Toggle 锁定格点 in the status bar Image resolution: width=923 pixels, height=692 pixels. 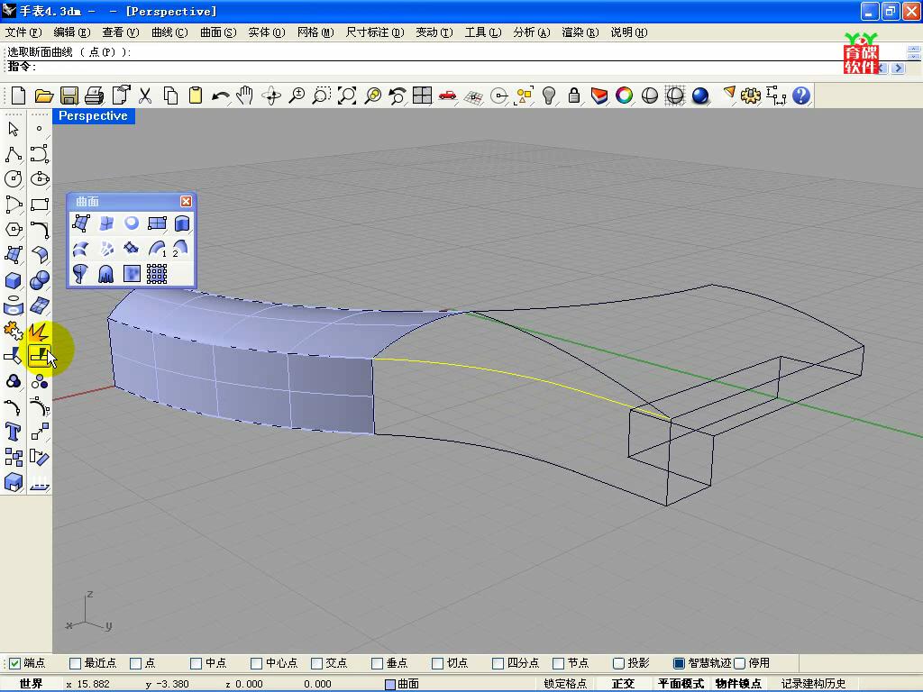click(x=565, y=684)
